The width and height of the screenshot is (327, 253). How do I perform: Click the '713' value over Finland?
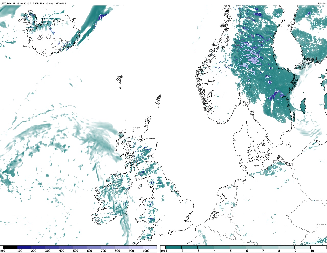point(314,23)
